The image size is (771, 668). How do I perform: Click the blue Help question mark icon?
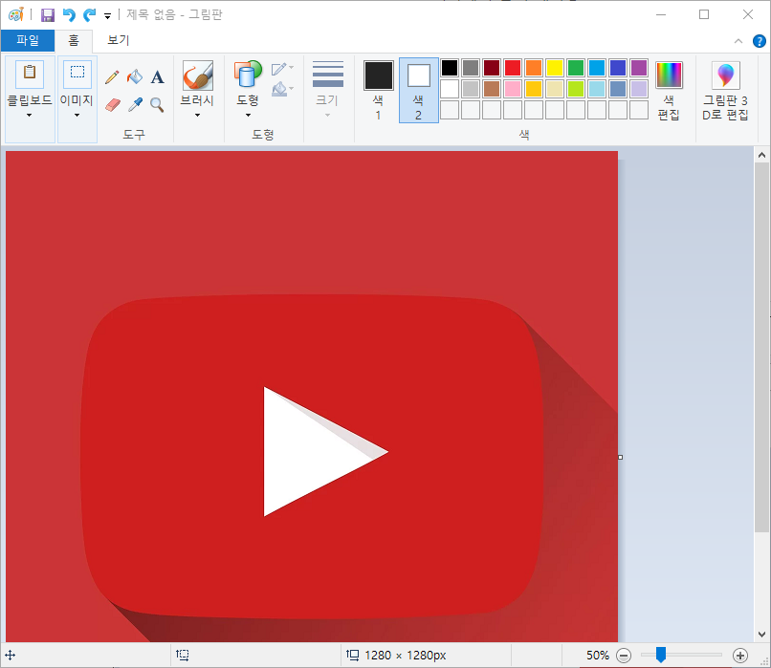760,41
